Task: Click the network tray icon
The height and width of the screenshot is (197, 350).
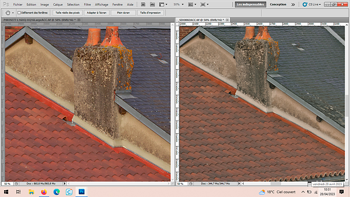Action: (x=315, y=192)
